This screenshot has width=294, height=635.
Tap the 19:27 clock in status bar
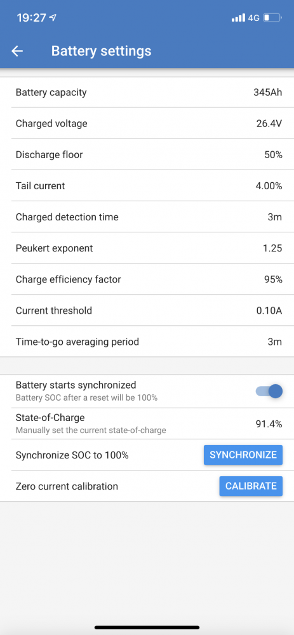pos(32,18)
